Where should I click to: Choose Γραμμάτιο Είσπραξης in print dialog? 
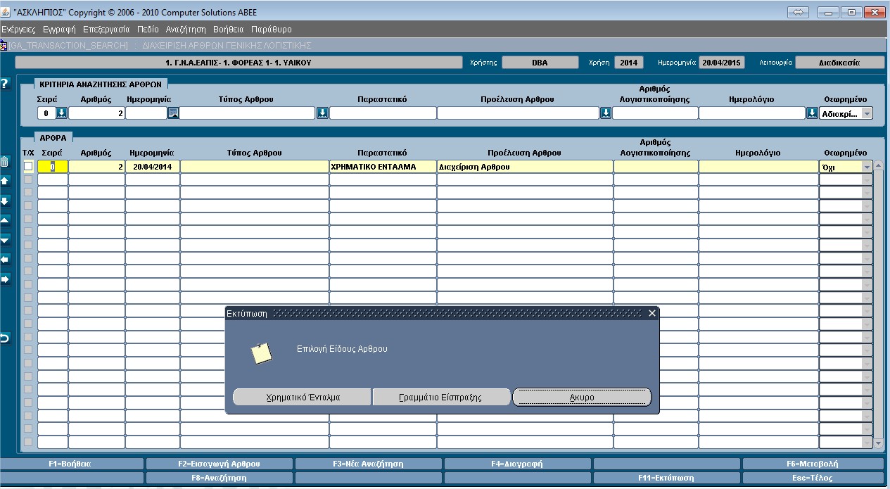point(441,397)
